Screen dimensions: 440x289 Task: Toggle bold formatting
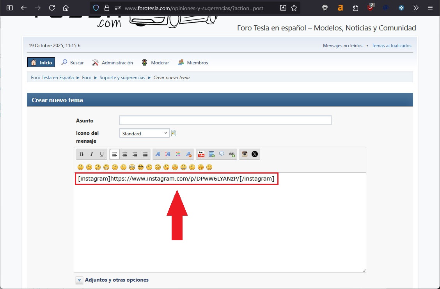pyautogui.click(x=82, y=154)
